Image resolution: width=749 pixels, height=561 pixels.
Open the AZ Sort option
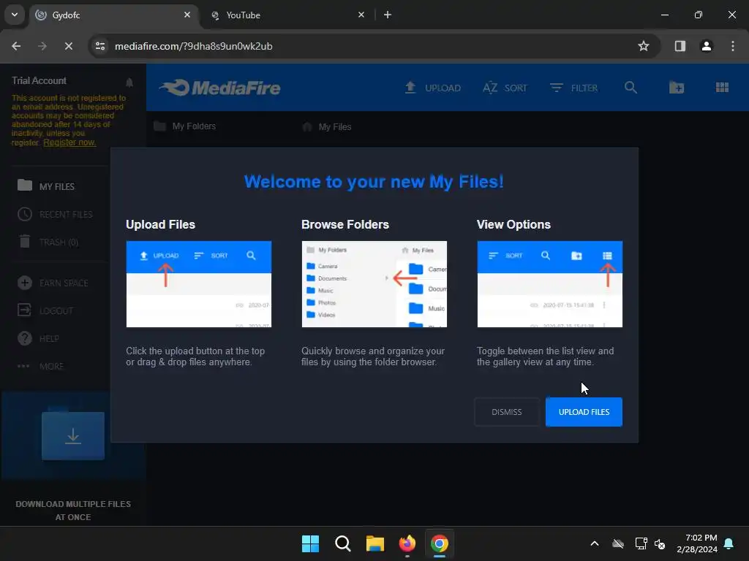[505, 88]
